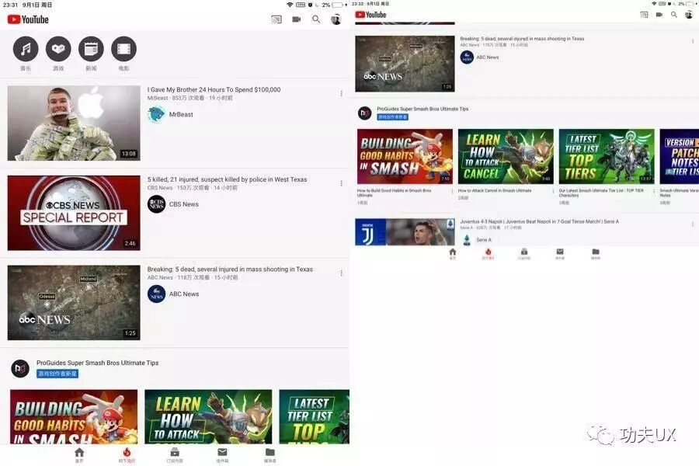Click MrBeast channel name text
Screen dimensions: 699x466
[x=181, y=115]
